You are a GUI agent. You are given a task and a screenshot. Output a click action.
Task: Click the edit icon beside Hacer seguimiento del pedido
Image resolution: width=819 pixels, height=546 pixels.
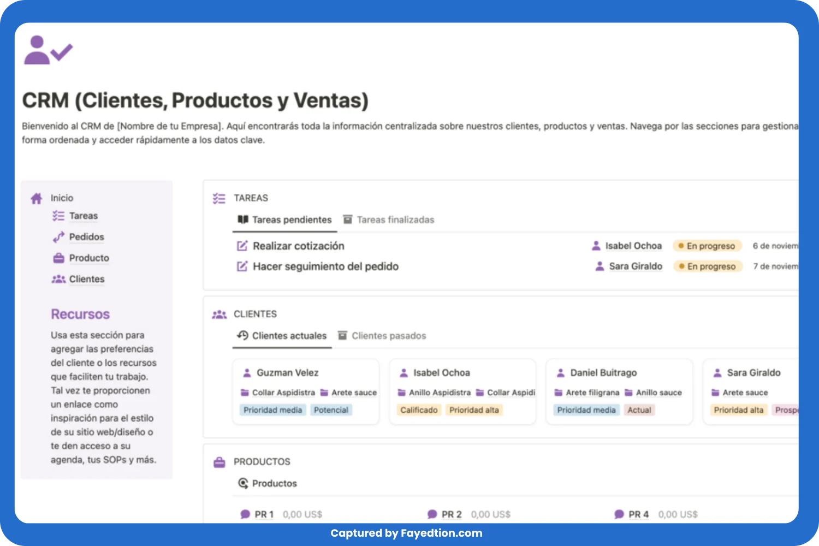click(x=242, y=267)
